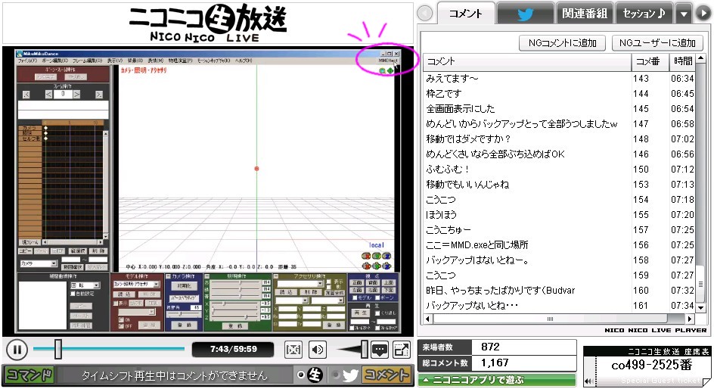Select comment row 全画面表示にした
Image resolution: width=714 pixels, height=389 pixels.
pyautogui.click(x=560, y=108)
